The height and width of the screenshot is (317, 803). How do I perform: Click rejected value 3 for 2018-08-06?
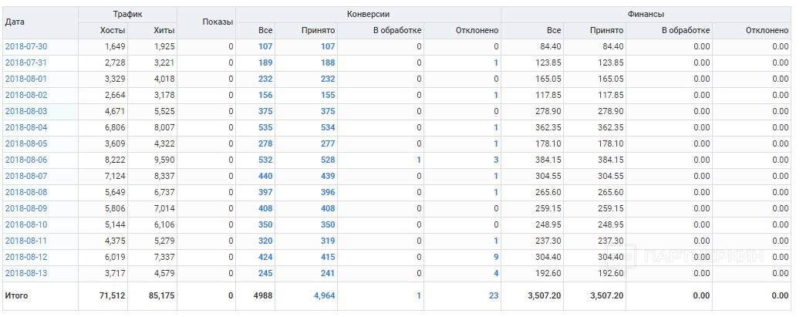[x=496, y=160]
